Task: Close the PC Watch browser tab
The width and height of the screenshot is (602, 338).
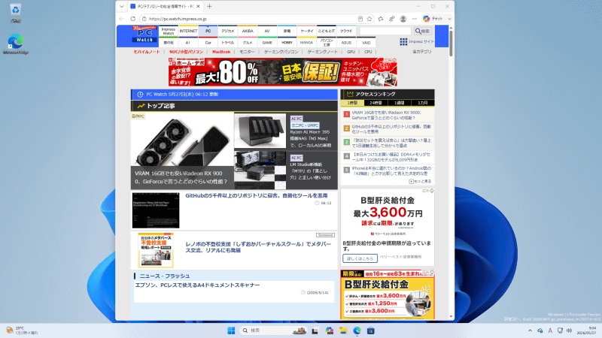Action: coord(199,7)
